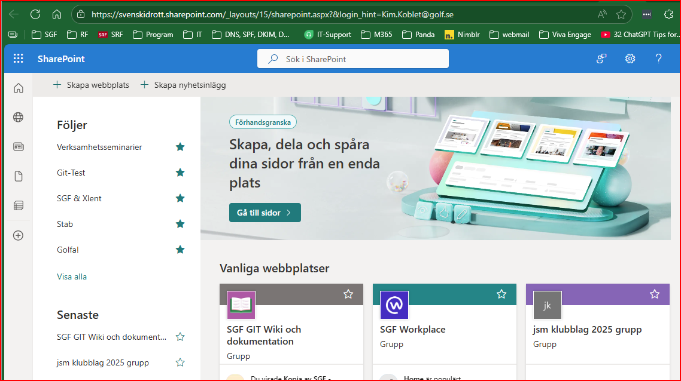Open SGF GIT Wiki och dokument... recent site
Screen dimensions: 681x381
pos(112,337)
